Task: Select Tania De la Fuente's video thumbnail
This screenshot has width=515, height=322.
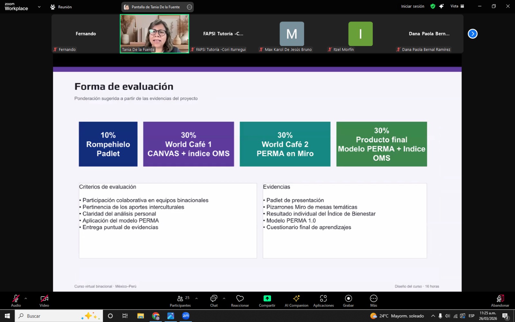Action: pos(154,33)
